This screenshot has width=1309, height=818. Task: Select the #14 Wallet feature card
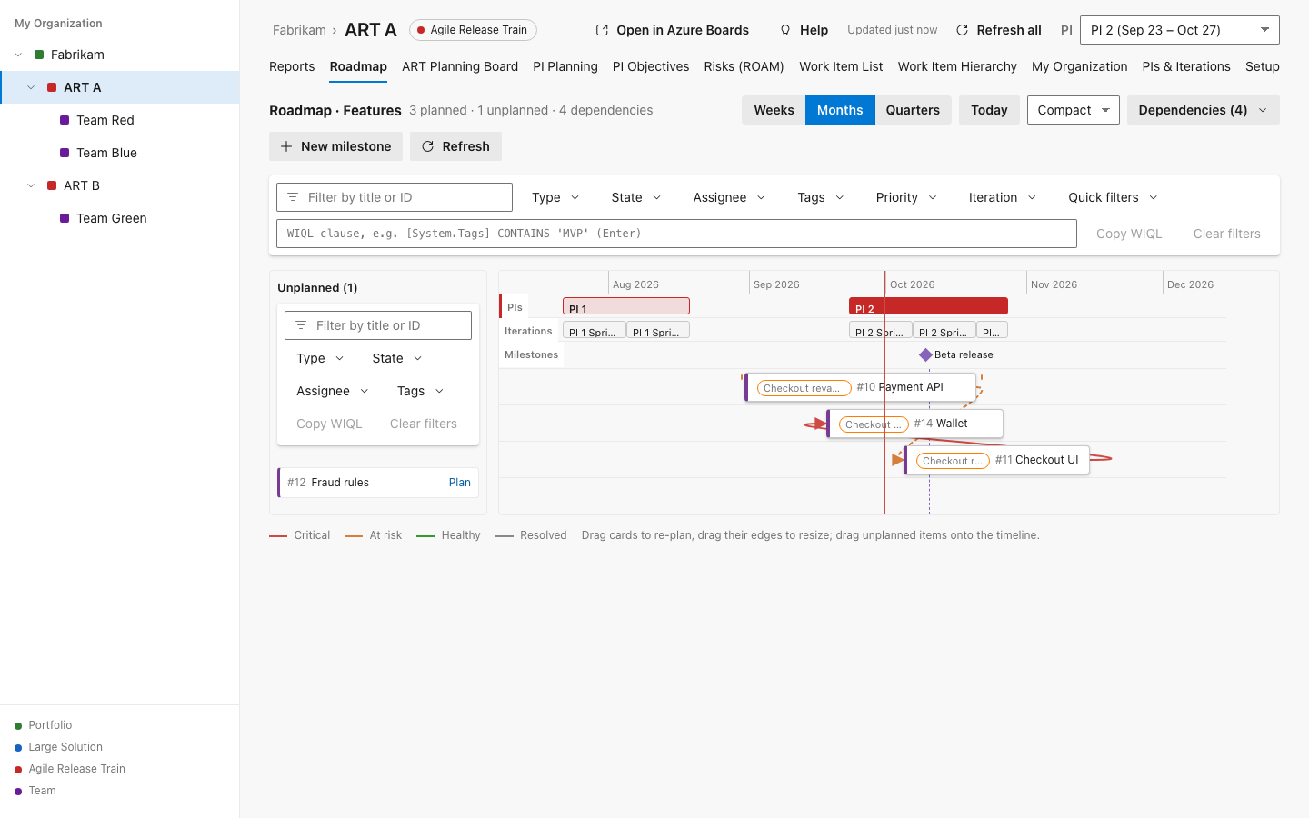click(x=915, y=424)
